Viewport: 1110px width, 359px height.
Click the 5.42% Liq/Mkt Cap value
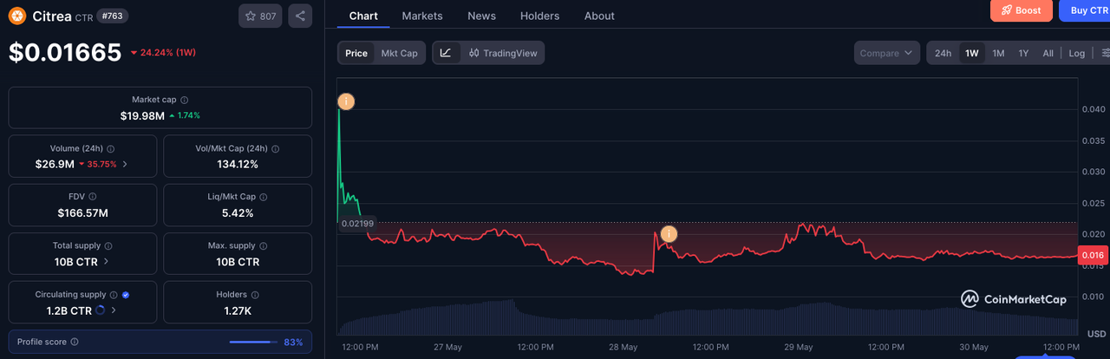click(x=238, y=212)
